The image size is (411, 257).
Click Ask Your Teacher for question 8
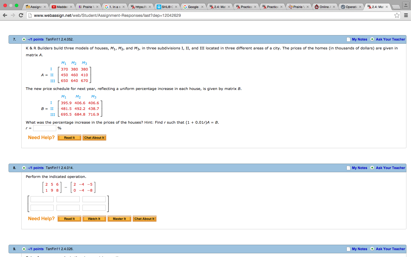click(390, 168)
